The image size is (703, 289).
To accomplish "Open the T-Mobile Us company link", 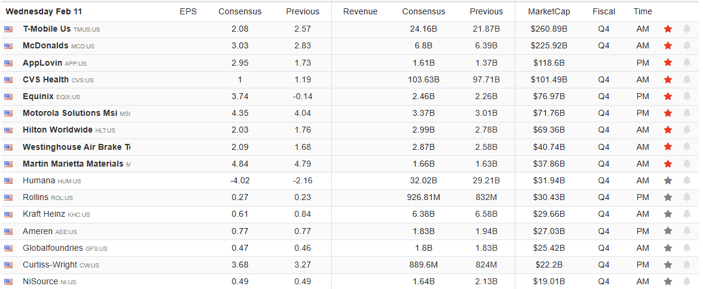I will tap(47, 29).
